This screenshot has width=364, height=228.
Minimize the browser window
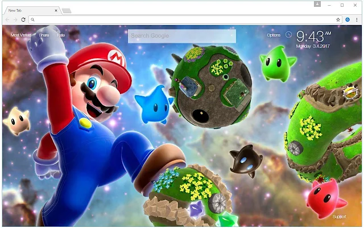pyautogui.click(x=329, y=5)
